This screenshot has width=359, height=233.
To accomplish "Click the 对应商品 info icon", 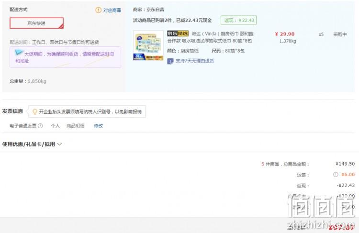I will (x=98, y=10).
